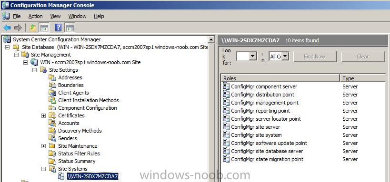Select the Status Summary icon
Viewport: 390px width, 182px height.
pos(52,161)
